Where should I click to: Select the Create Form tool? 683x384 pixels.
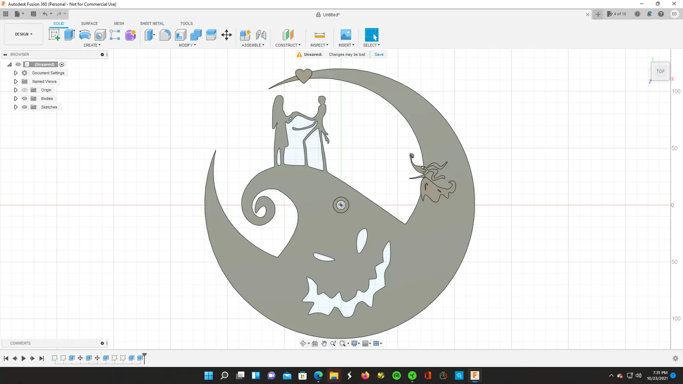[x=131, y=35]
